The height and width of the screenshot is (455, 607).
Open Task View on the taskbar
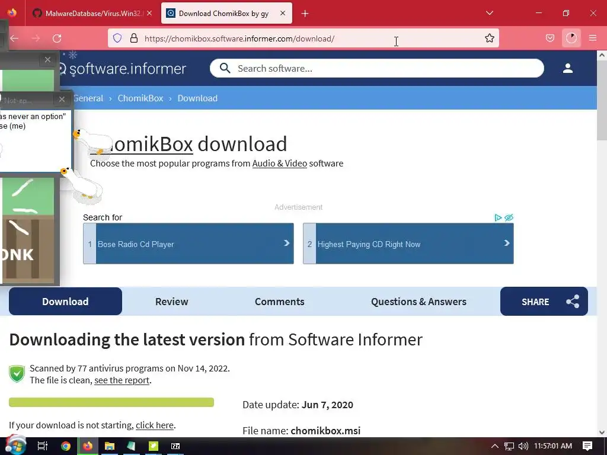[x=43, y=446]
